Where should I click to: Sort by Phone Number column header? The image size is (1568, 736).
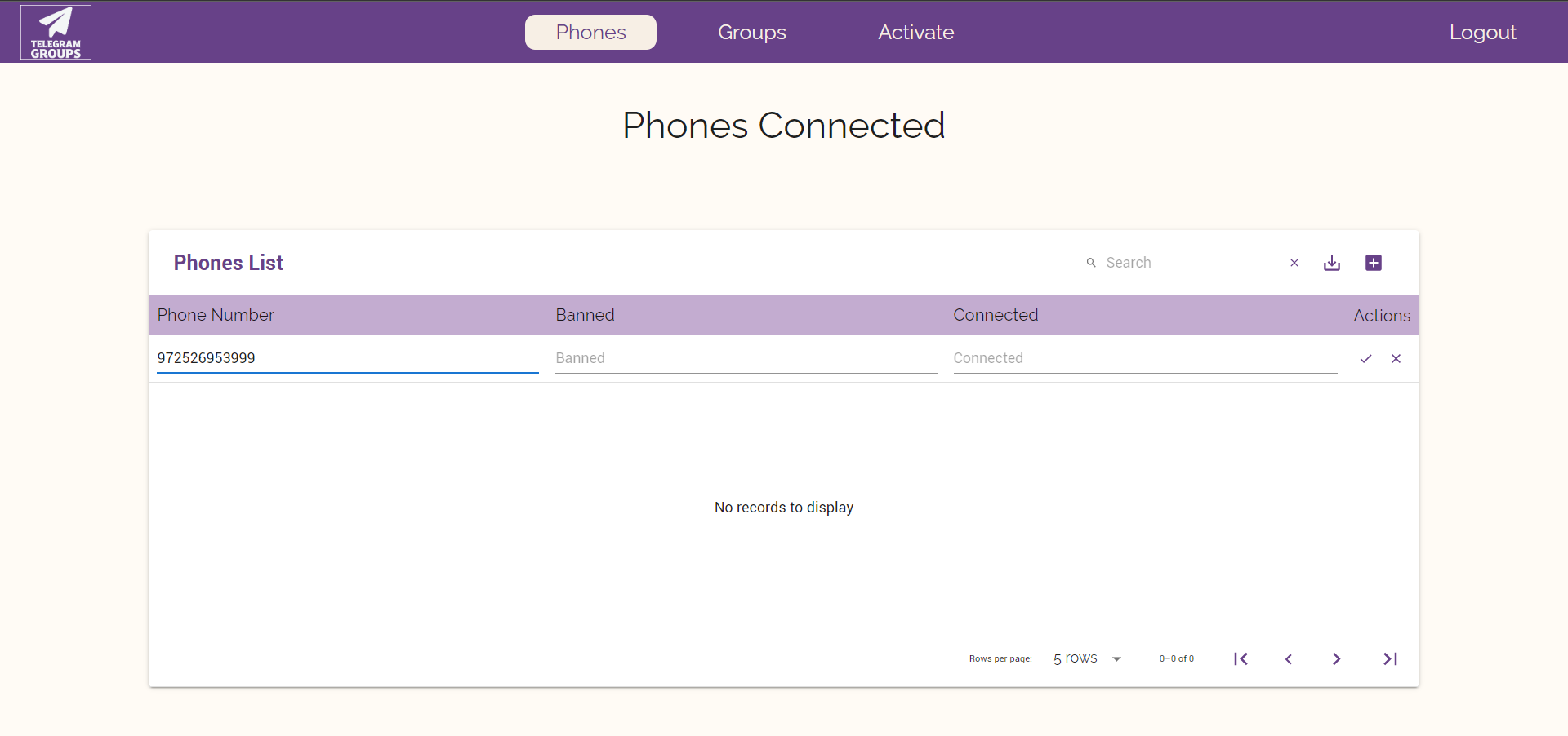[216, 315]
